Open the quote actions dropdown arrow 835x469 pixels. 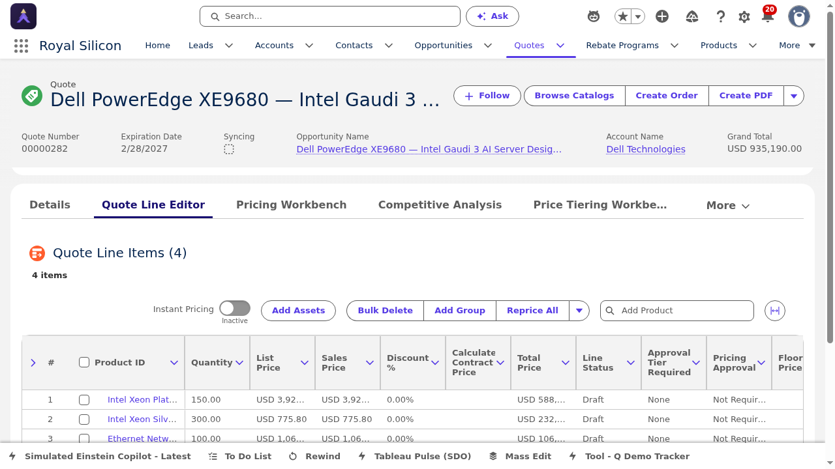pos(794,96)
